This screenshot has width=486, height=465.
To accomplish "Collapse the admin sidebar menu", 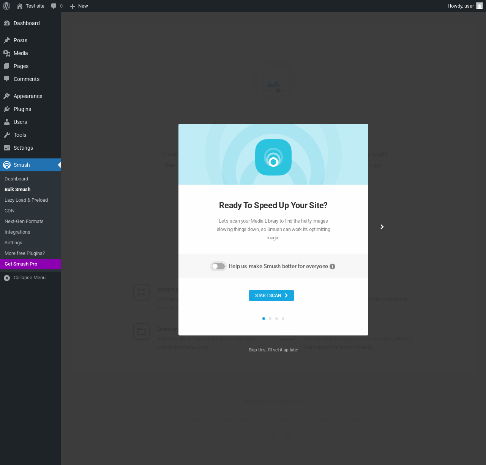I will point(30,278).
